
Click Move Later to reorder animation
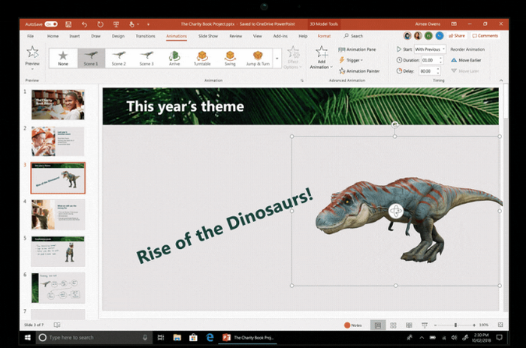[465, 71]
